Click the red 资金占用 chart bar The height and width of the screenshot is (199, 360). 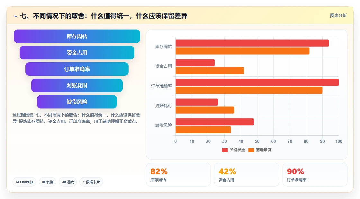(x=195, y=63)
